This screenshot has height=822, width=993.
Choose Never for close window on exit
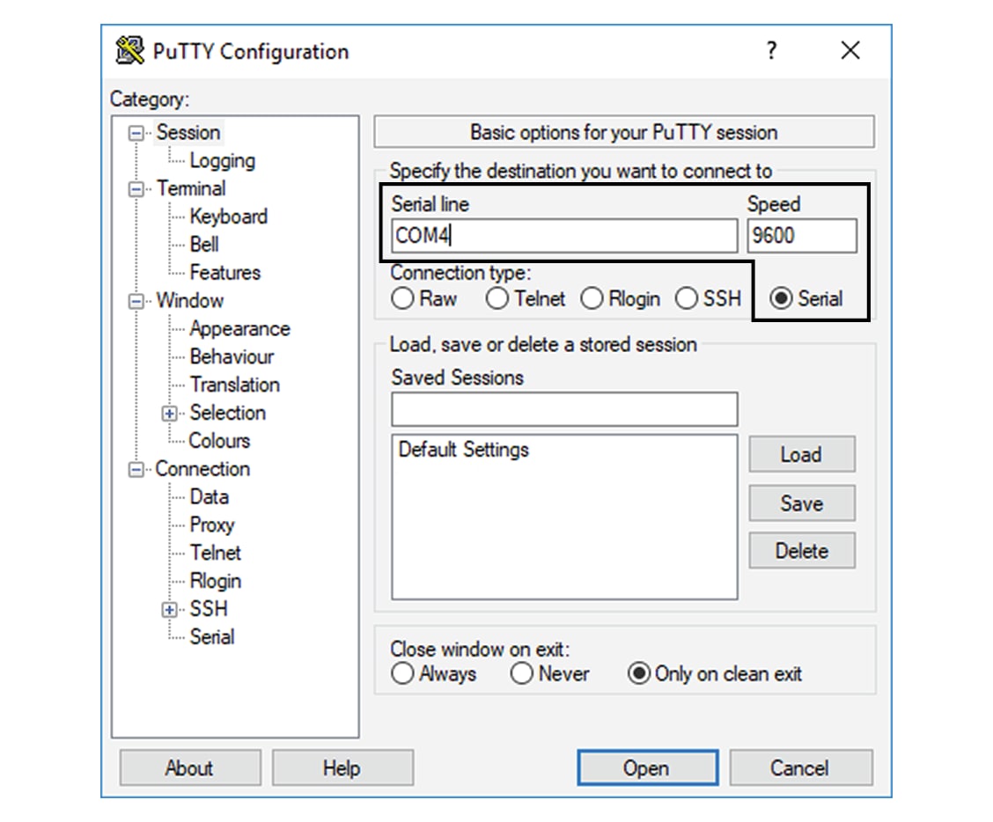pos(522,673)
